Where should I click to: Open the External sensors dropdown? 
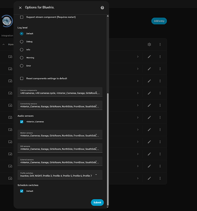(x=60, y=161)
